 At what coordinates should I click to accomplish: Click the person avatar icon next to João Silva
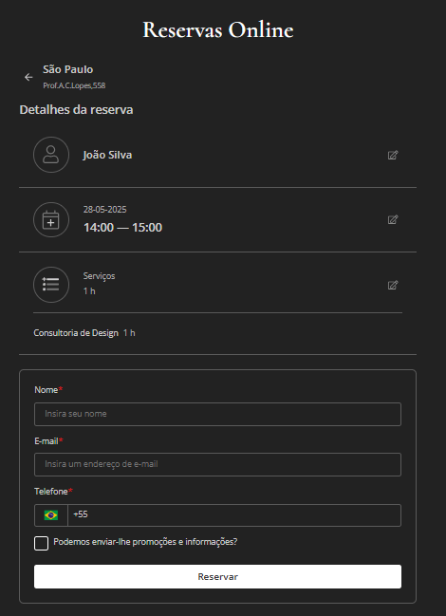coord(51,155)
